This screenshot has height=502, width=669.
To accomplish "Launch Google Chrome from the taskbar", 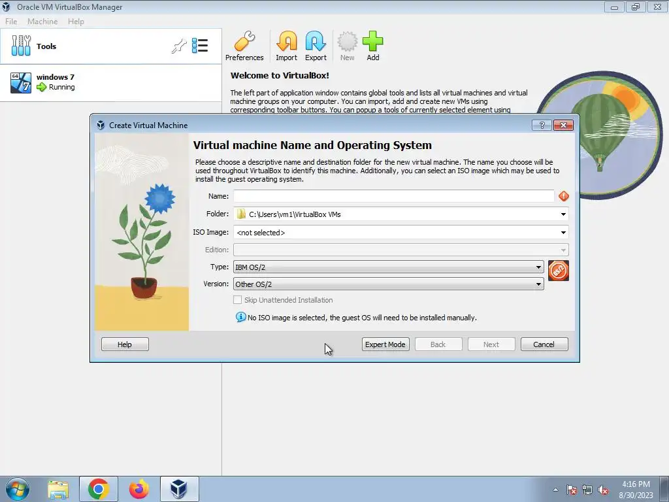I will pyautogui.click(x=99, y=489).
